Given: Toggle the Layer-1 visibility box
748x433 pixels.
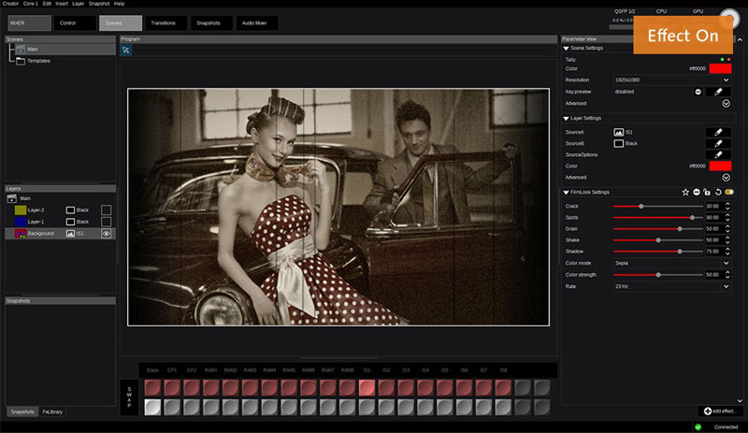Looking at the screenshot, I should click(x=106, y=222).
